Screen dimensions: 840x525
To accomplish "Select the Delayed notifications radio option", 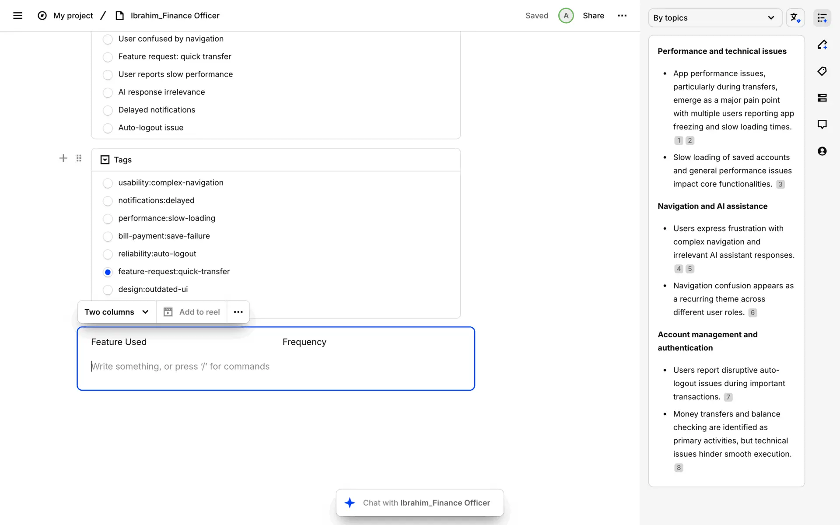I will point(108,110).
